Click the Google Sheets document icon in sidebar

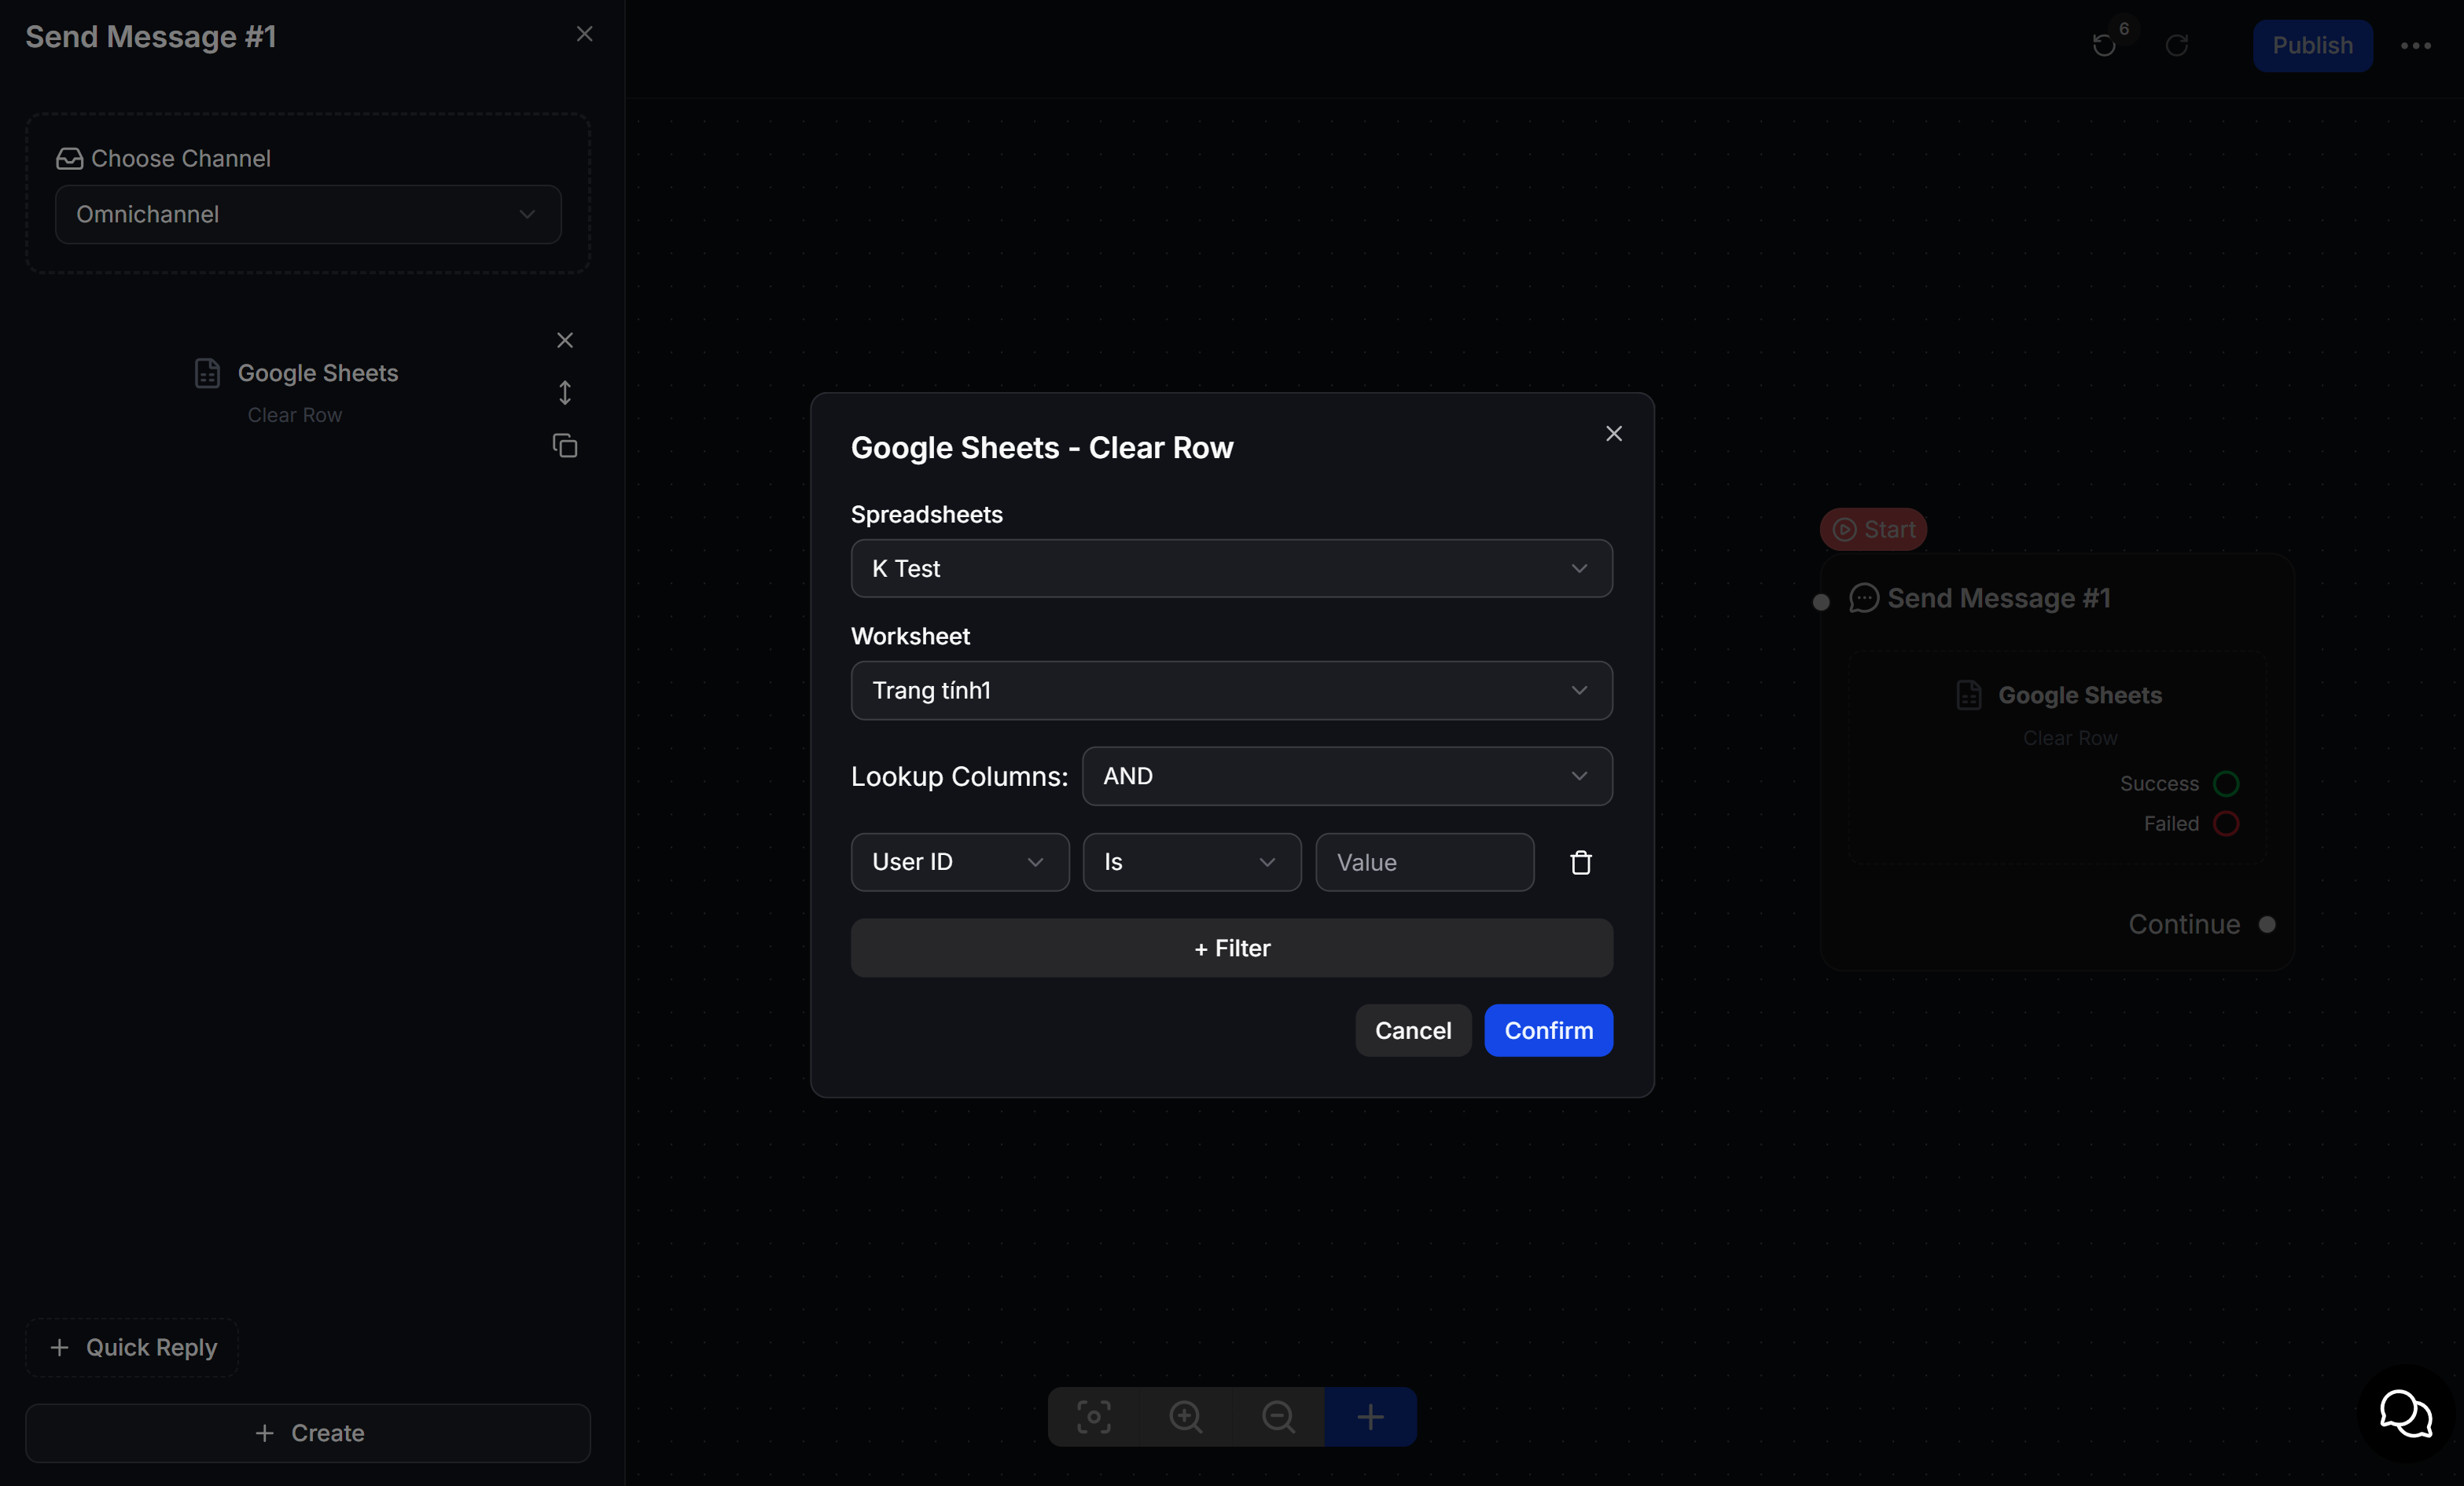pos(207,372)
